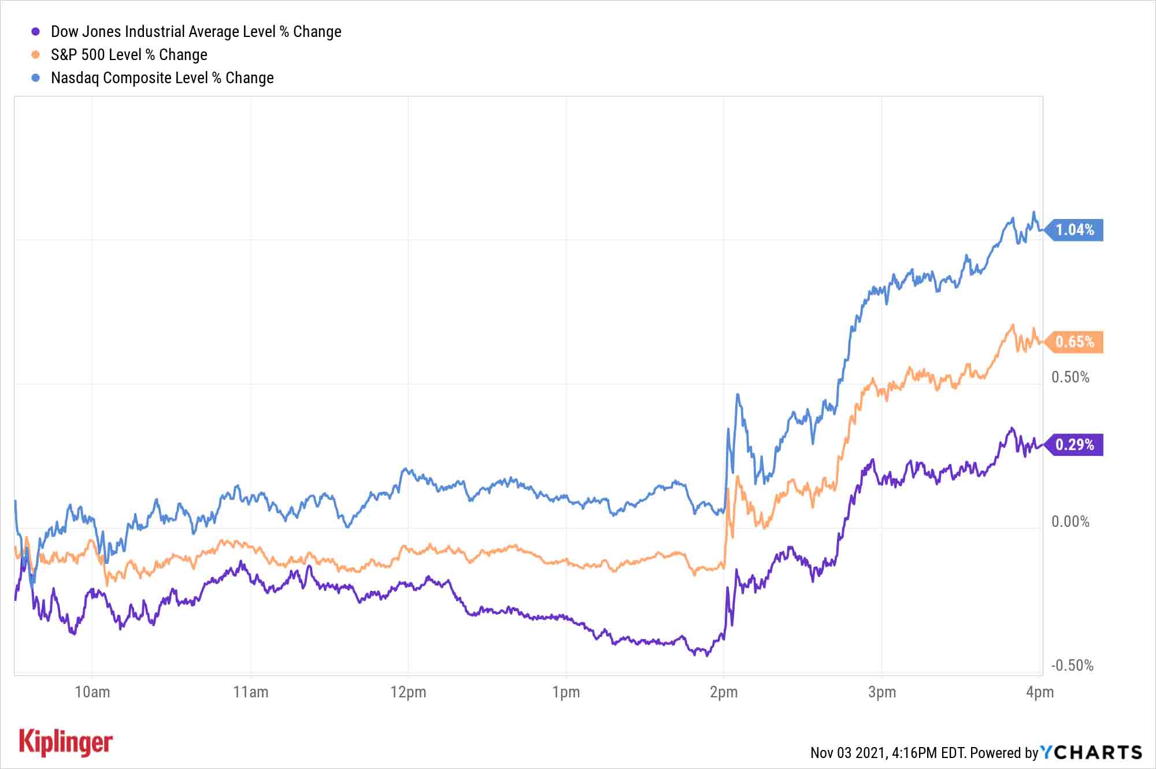The height and width of the screenshot is (769, 1156).
Task: Open the Kiplinger logo
Action: pos(66,742)
